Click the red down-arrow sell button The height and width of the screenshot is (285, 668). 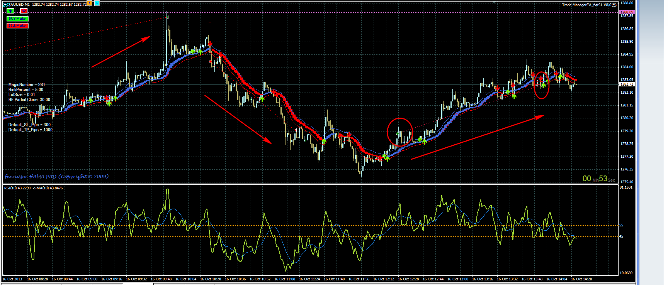24,11
